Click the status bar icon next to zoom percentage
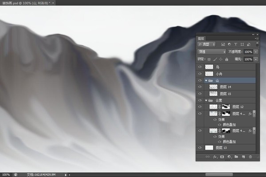The width and height of the screenshot is (266, 177). click(x=16, y=175)
